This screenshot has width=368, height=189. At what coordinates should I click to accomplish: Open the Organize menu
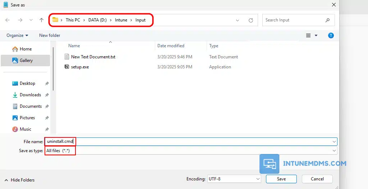tap(17, 35)
